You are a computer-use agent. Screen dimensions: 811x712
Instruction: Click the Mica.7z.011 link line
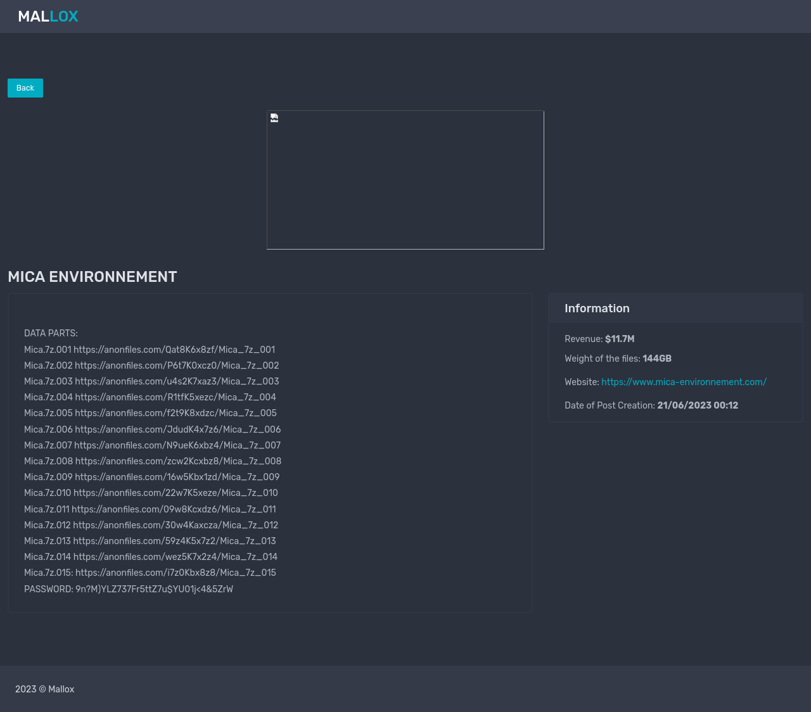[150, 509]
